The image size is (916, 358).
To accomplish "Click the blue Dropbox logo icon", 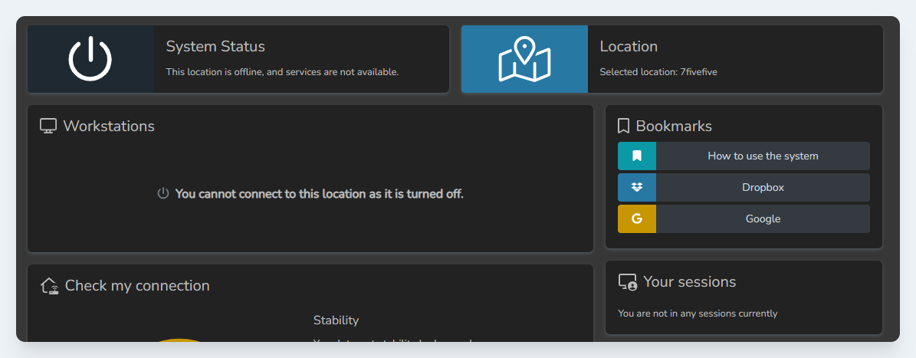I will (x=637, y=187).
